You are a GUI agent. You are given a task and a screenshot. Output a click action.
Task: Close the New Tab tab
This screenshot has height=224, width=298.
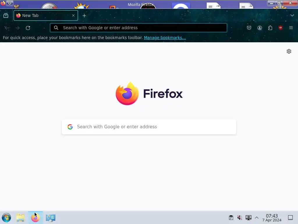pyautogui.click(x=73, y=15)
